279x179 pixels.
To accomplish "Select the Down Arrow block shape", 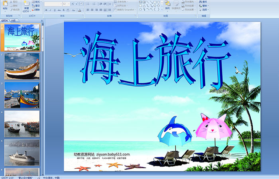I will click(158, 6).
